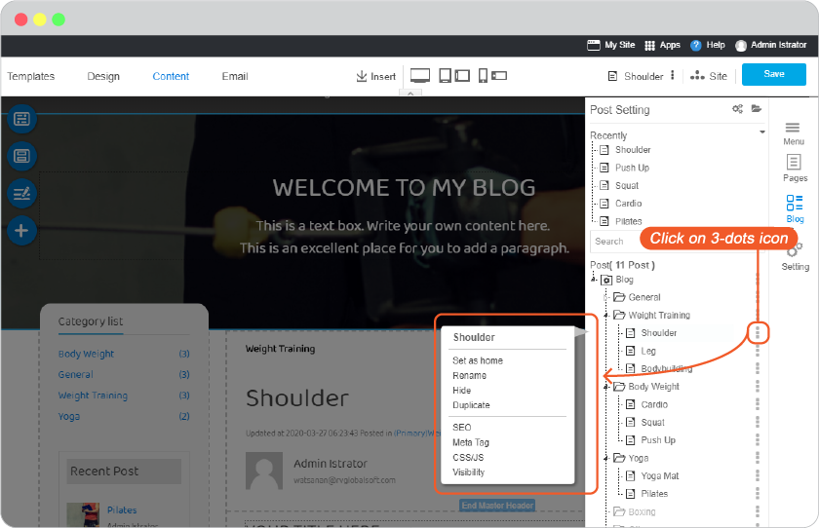Choose Set as home menu entry

coord(478,360)
